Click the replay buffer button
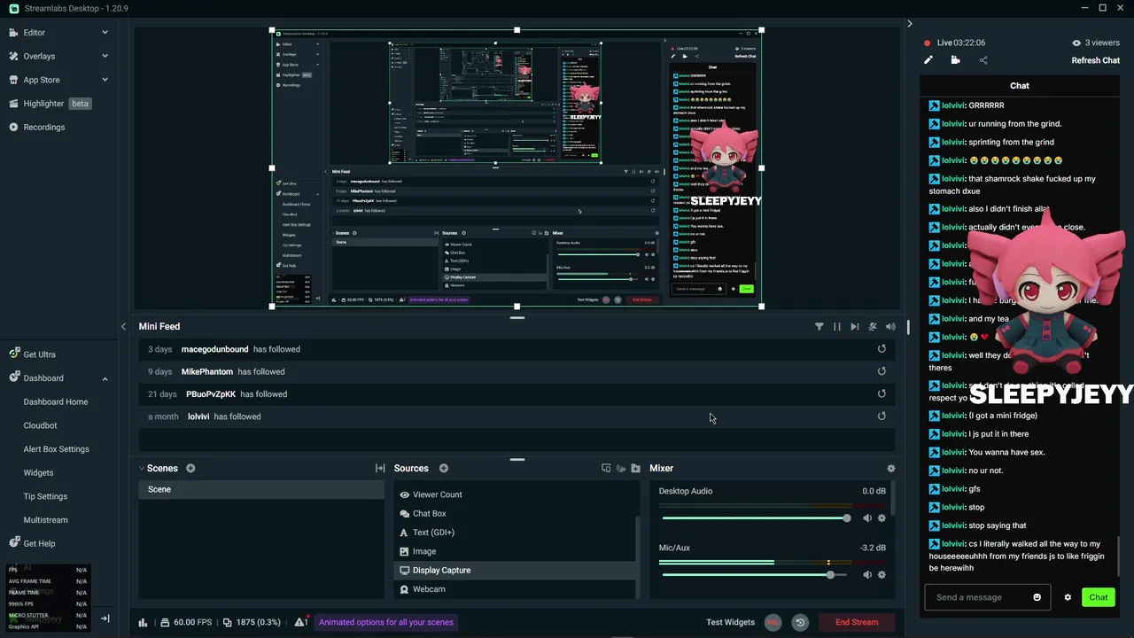This screenshot has height=638, width=1134. coord(800,622)
